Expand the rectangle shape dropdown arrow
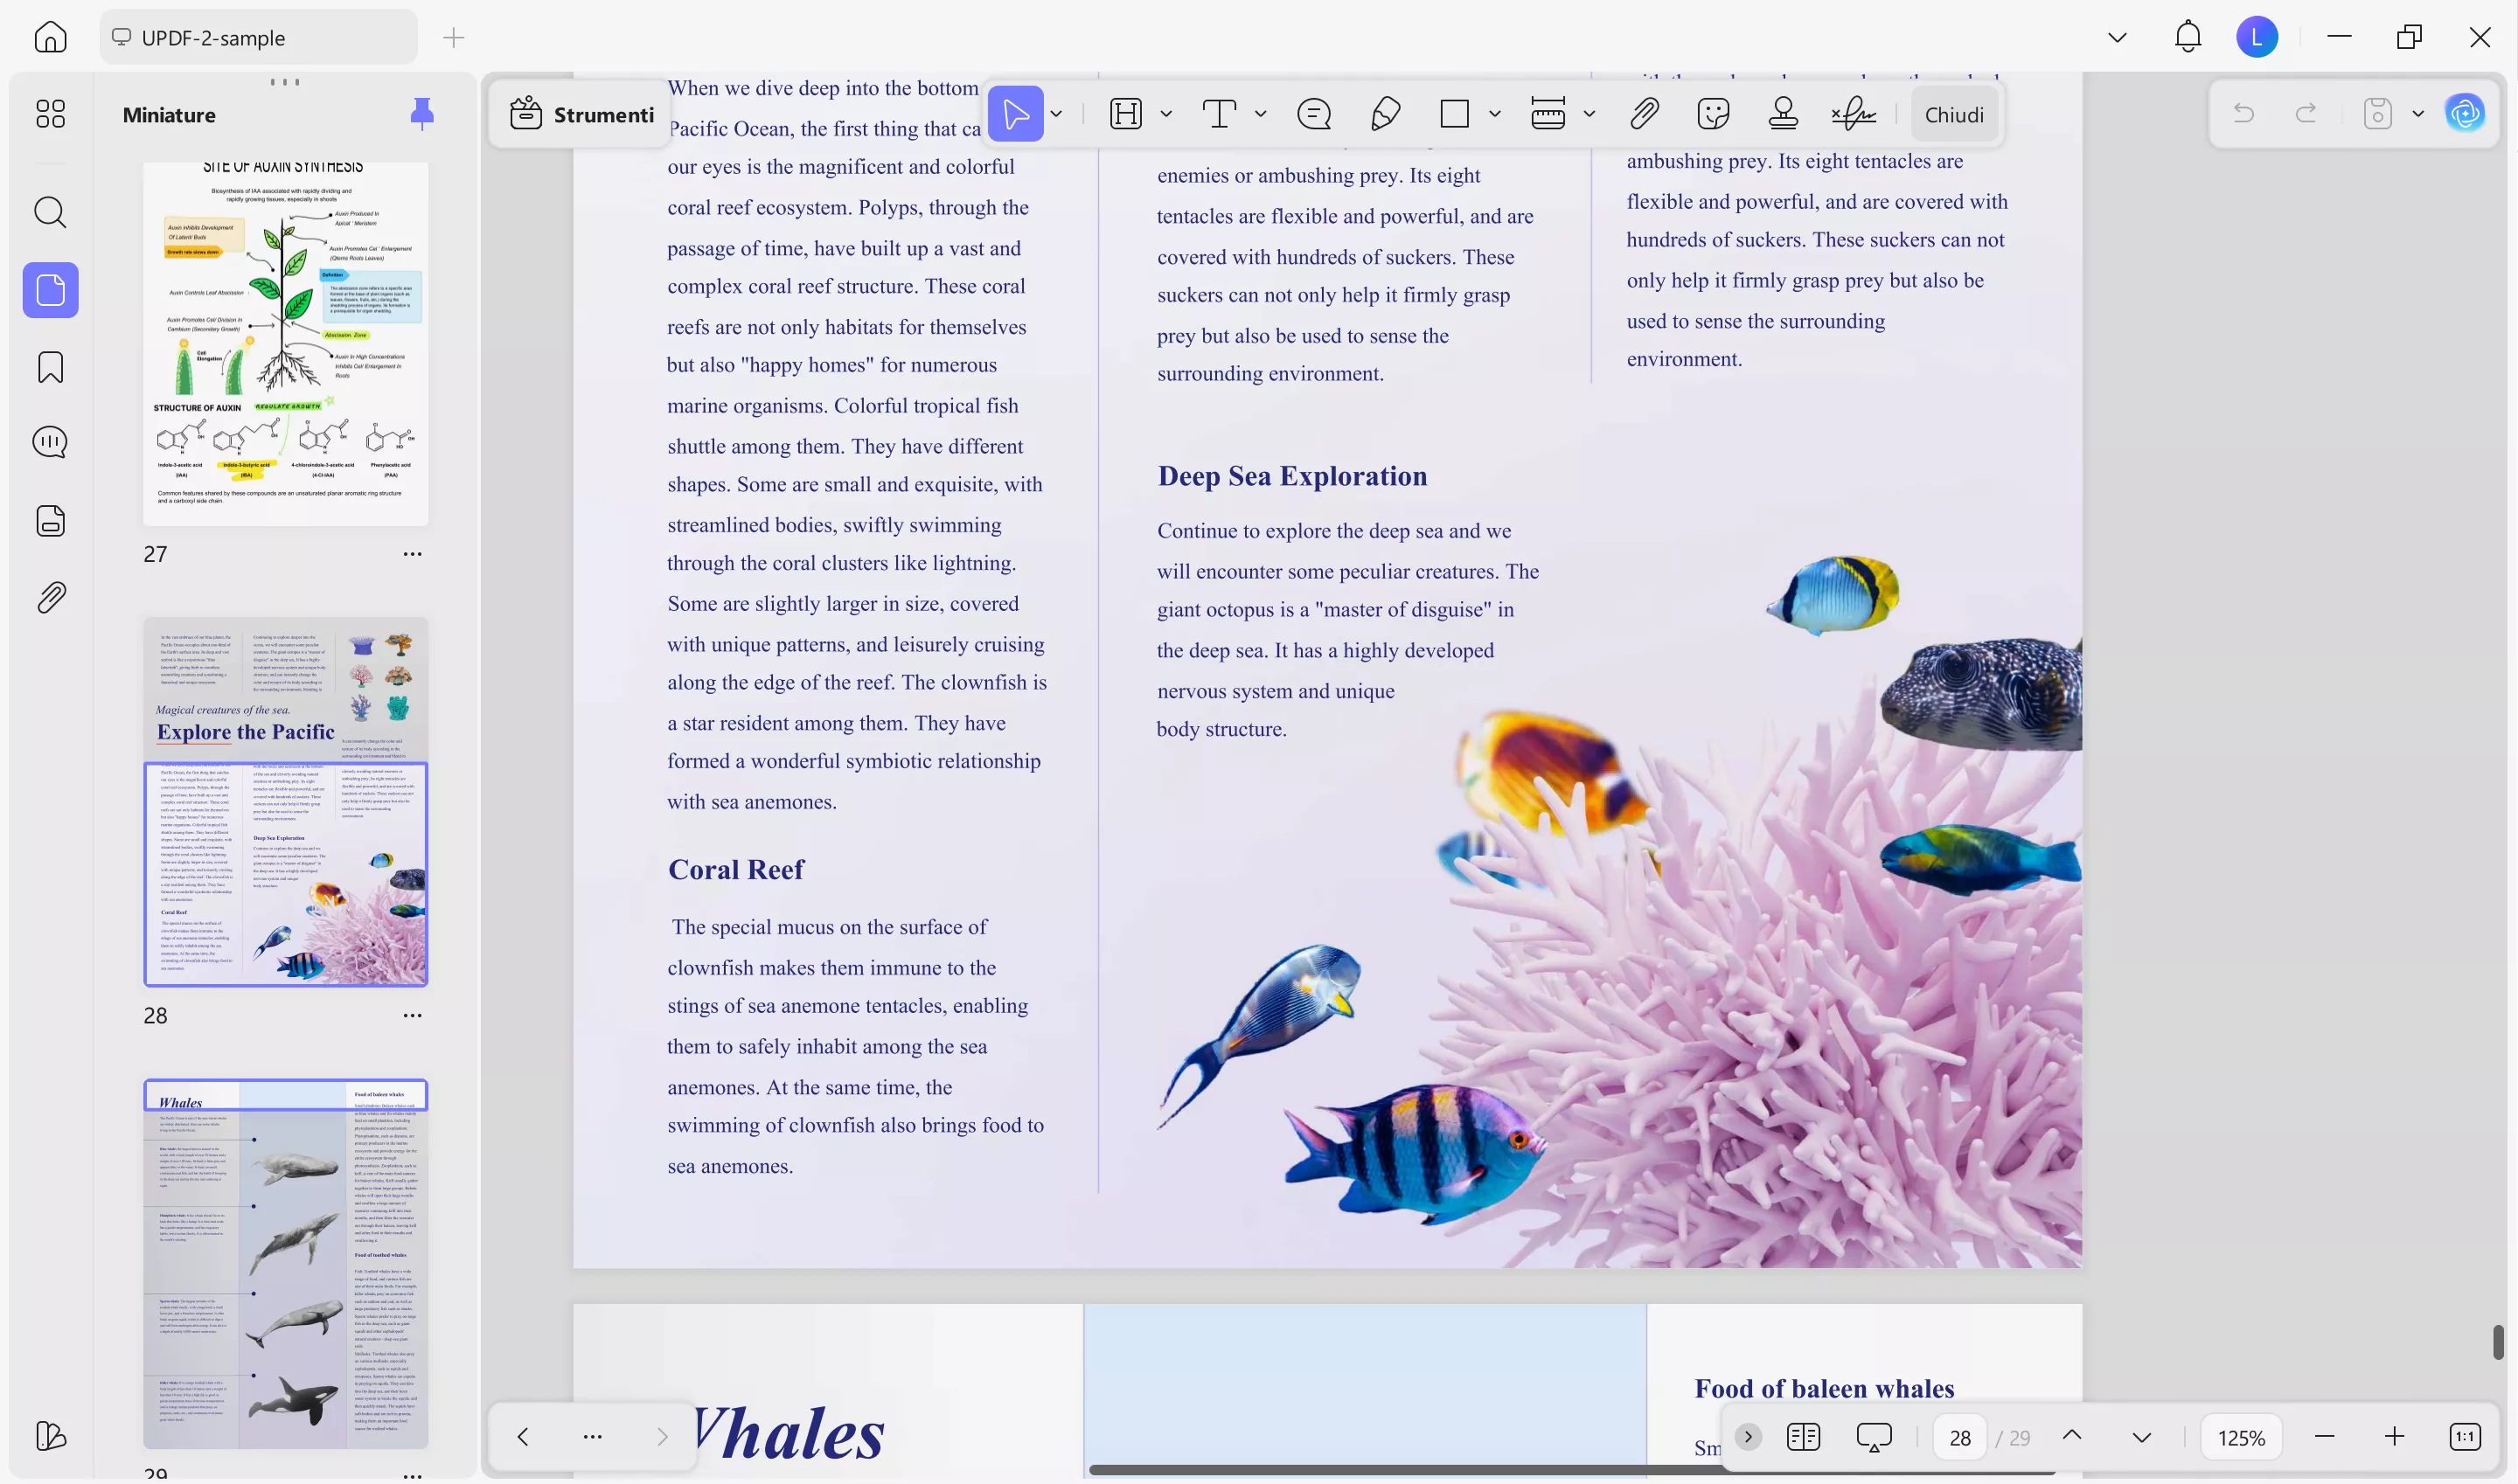2518x1484 pixels. [x=1494, y=114]
